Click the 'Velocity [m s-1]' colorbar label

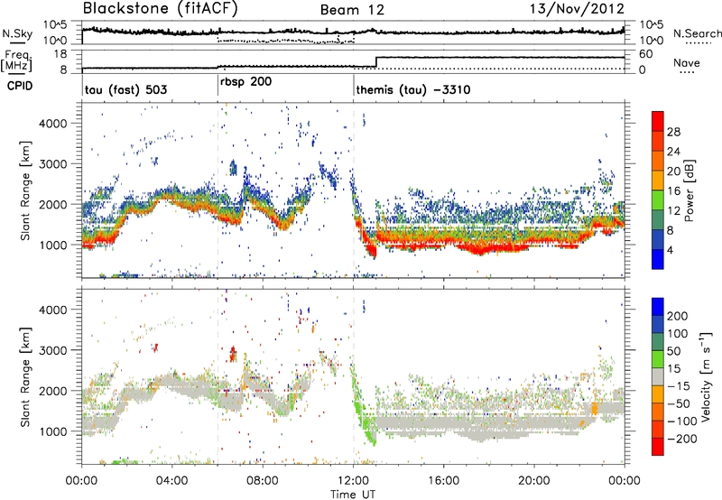click(x=706, y=376)
